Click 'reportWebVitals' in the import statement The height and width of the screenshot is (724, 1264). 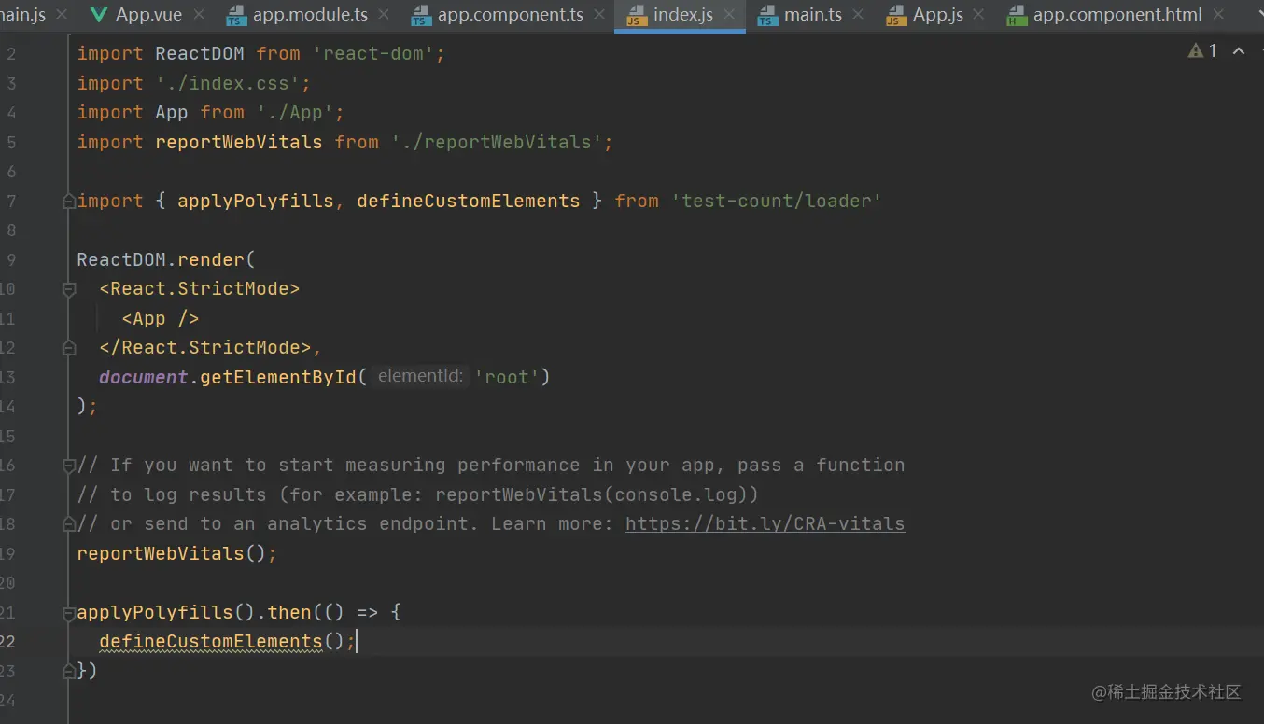pos(239,142)
